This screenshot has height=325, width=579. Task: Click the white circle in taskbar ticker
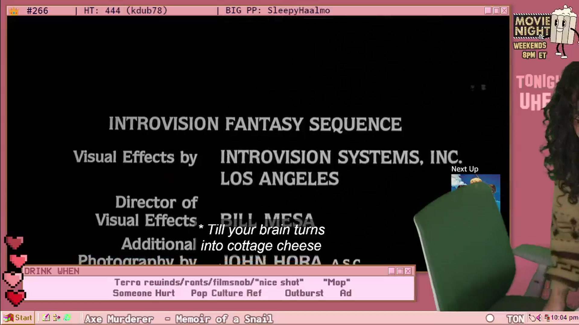(x=490, y=318)
